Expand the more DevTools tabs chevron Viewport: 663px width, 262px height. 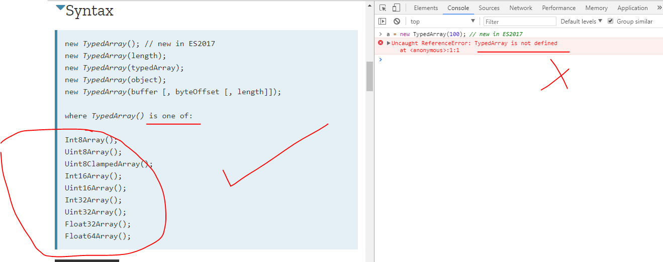(659, 8)
